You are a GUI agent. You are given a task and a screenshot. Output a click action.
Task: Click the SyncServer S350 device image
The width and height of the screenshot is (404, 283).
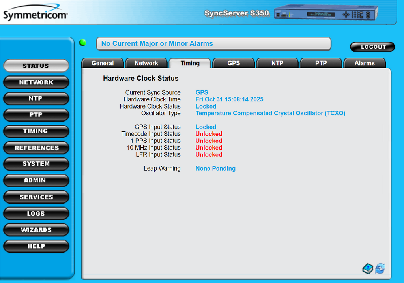(x=326, y=13)
